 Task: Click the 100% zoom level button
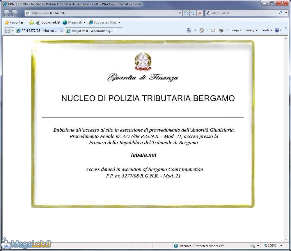[x=270, y=246]
